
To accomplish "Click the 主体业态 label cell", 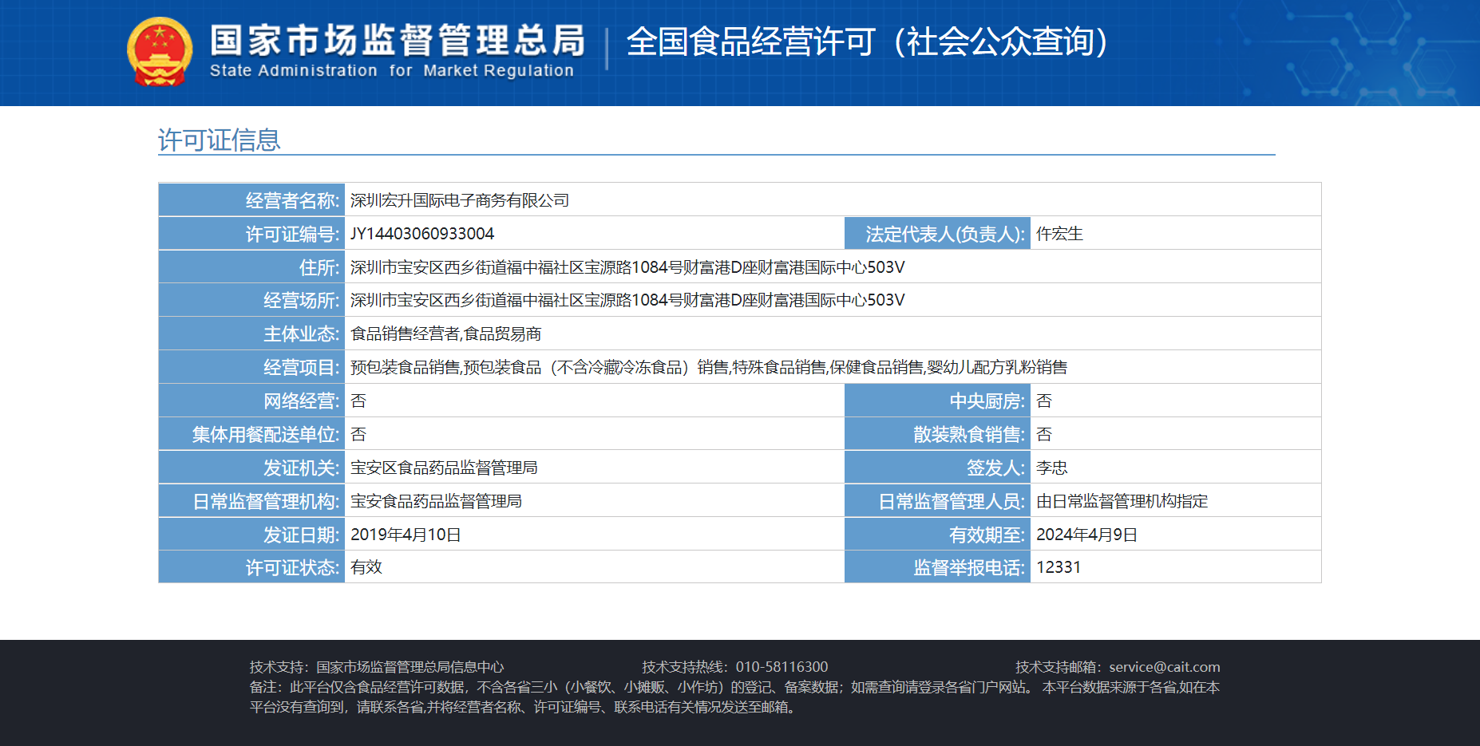I will 251,334.
